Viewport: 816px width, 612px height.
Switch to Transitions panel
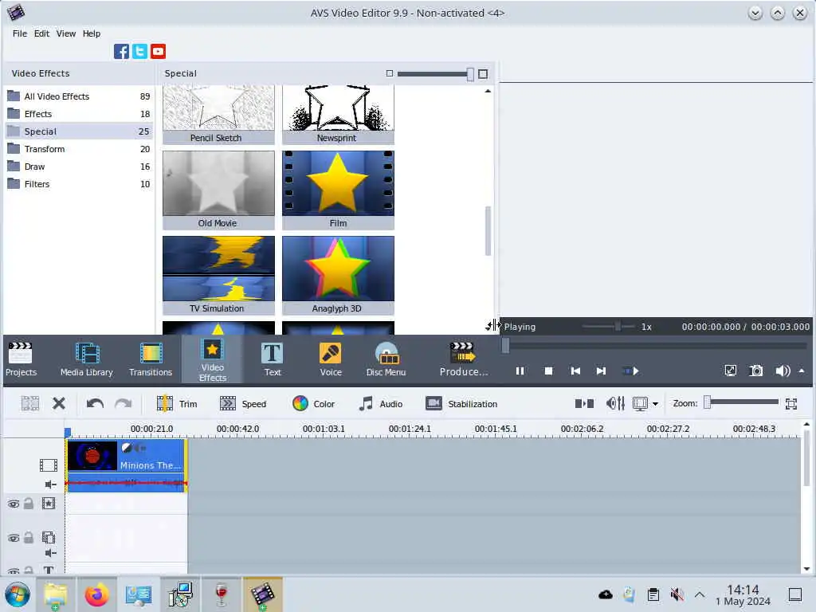click(151, 359)
